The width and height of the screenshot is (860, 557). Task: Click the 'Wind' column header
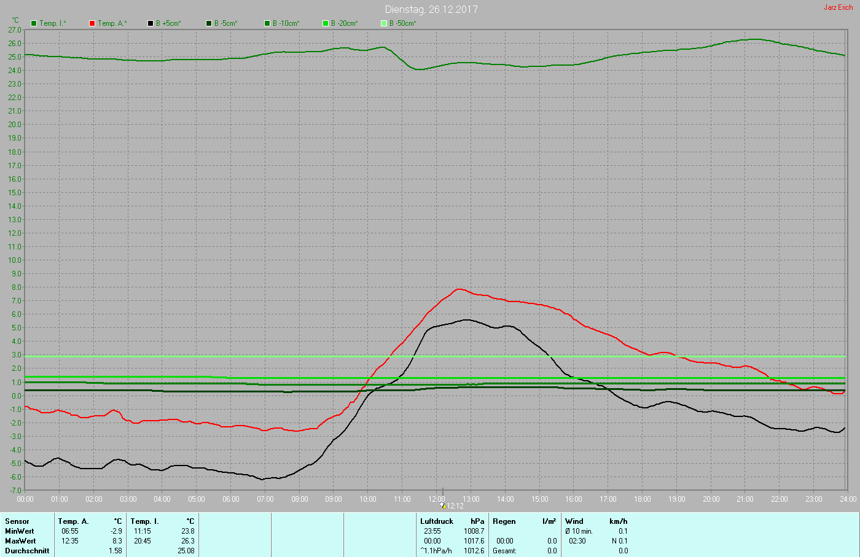(x=574, y=521)
